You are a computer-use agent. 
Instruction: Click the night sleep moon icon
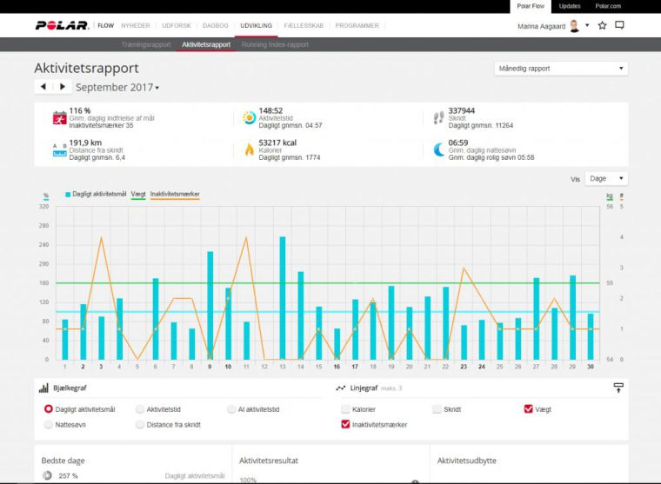439,149
